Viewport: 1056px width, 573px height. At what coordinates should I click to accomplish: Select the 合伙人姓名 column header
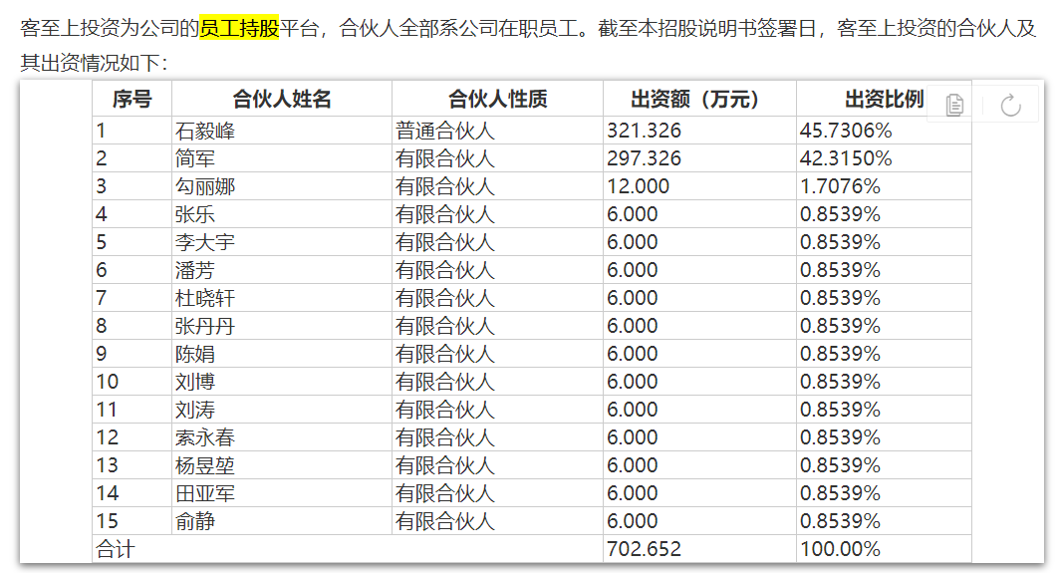coord(282,100)
